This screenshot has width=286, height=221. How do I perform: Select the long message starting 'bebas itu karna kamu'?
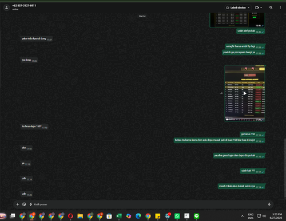tap(219, 140)
